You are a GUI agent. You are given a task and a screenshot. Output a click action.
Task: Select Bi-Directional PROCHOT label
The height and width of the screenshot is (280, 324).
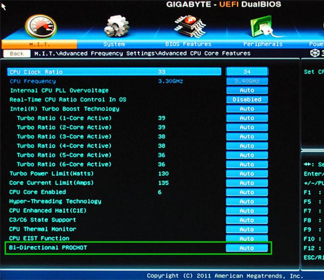click(x=48, y=248)
